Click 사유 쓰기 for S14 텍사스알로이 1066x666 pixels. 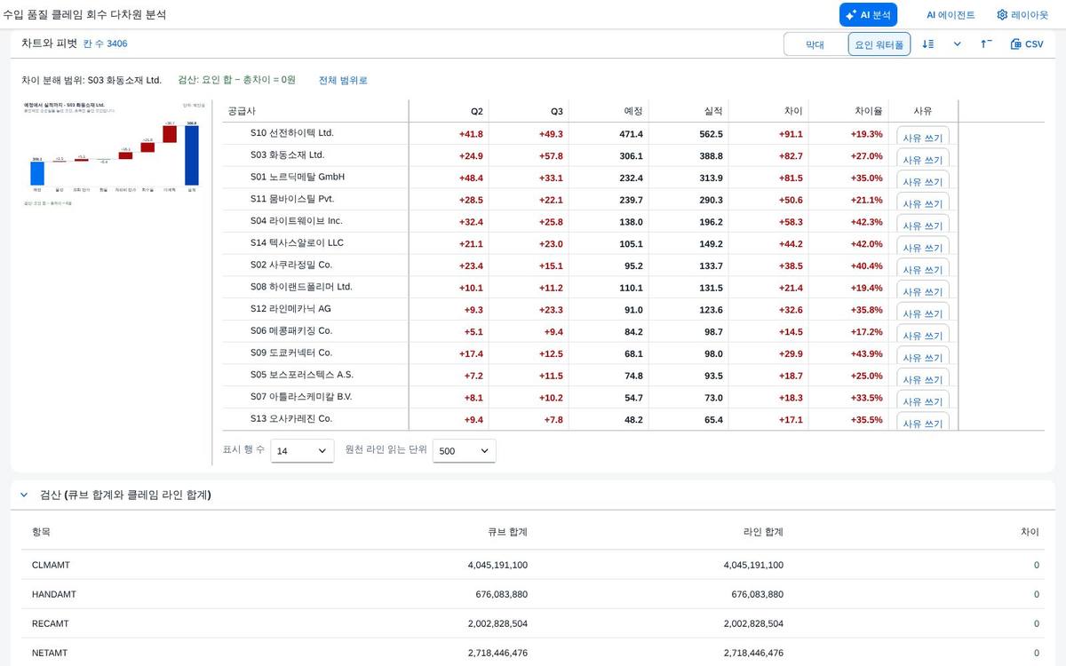[923, 247]
